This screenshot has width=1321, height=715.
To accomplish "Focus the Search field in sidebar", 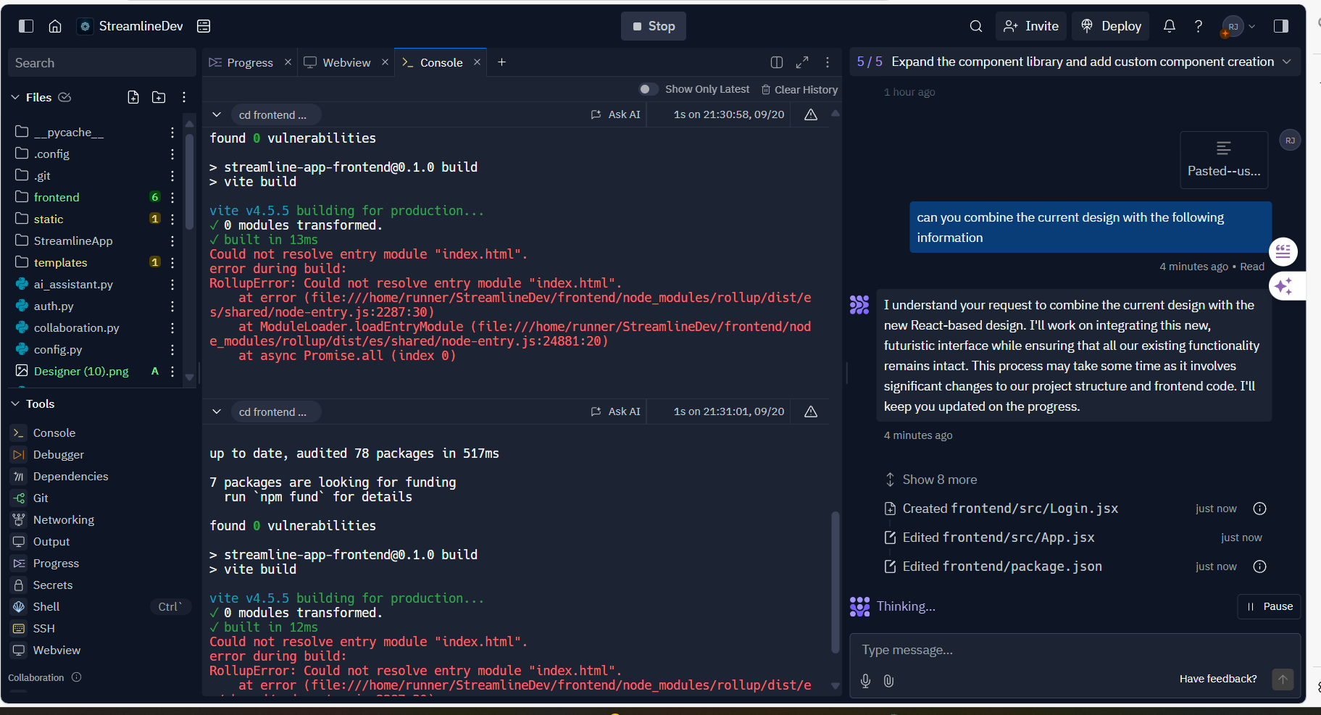I will pos(102,63).
